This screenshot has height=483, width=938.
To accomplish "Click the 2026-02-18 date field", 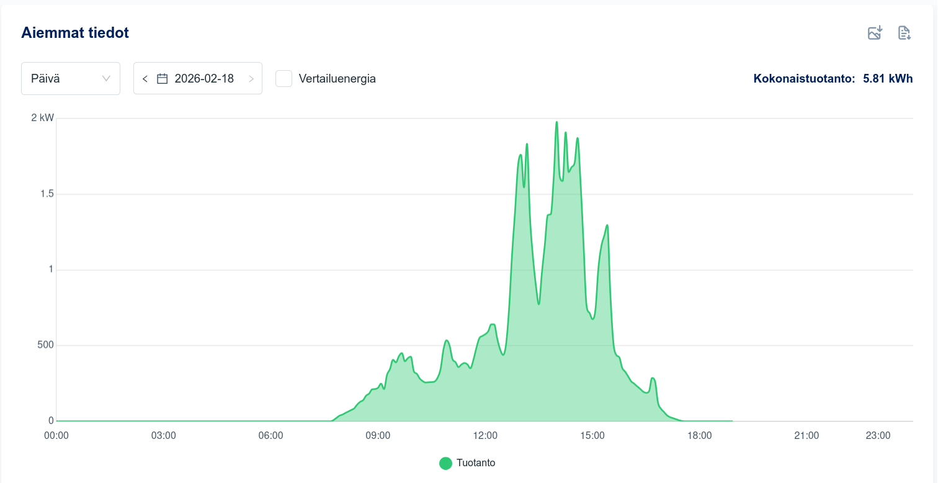I will (x=198, y=79).
